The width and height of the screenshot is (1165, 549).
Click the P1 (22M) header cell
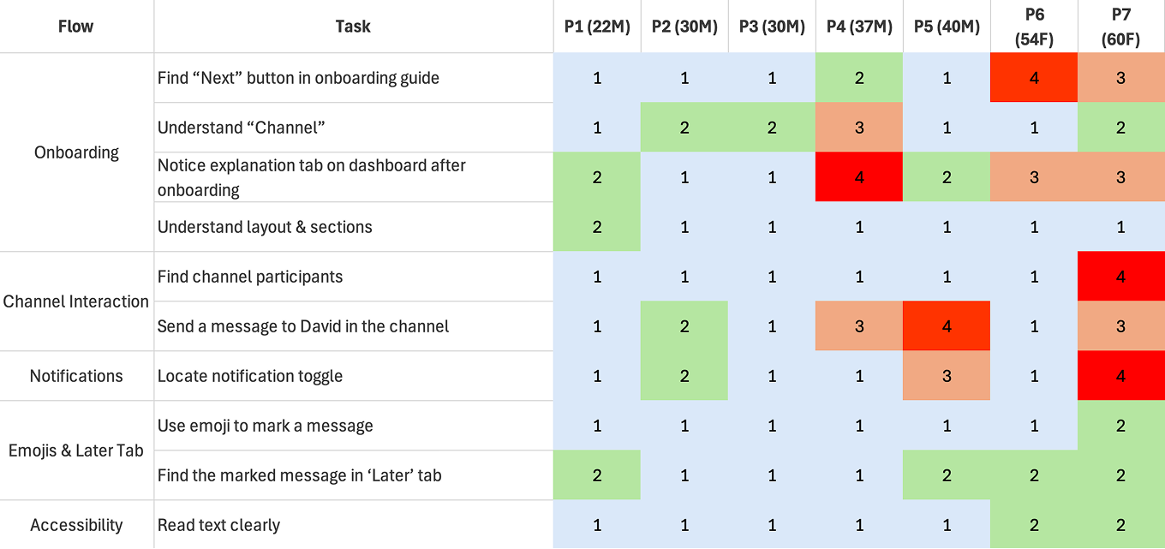pos(597,27)
